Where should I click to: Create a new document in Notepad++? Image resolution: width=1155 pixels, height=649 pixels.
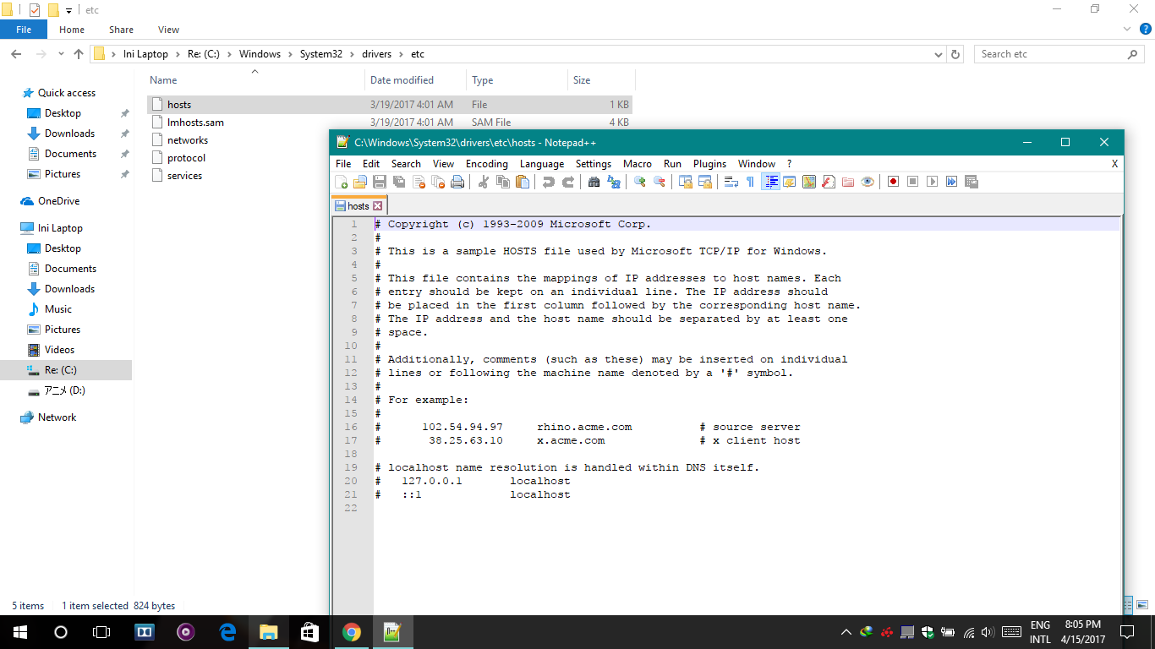pos(341,182)
